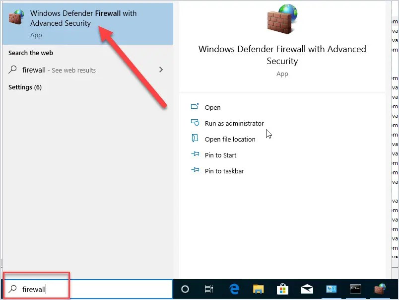Expand the firewall web results chevron

click(160, 70)
